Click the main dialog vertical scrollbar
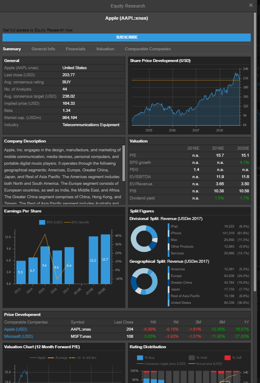 coord(255,126)
